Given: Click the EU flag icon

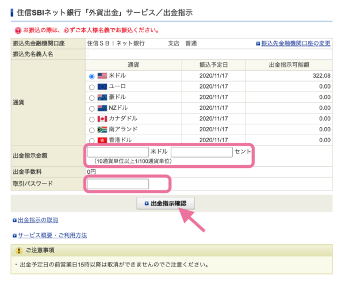Looking at the screenshot, I should (x=102, y=87).
